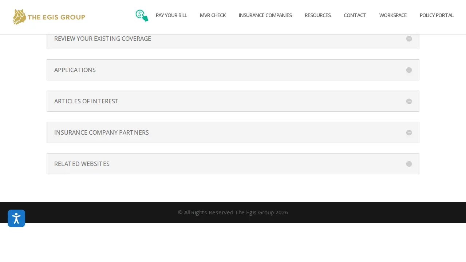Expand the Insurance Company Partners section
The image size is (466, 262).
[x=233, y=132]
